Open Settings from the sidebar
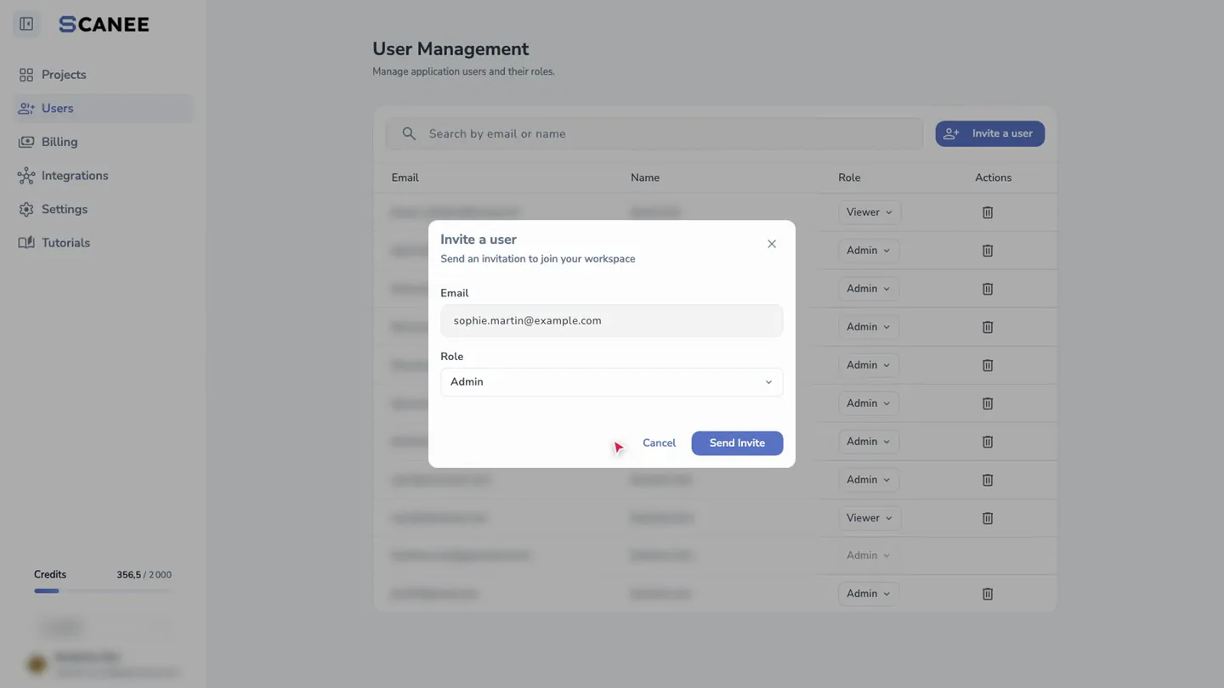Viewport: 1224px width, 688px height. tap(104, 209)
